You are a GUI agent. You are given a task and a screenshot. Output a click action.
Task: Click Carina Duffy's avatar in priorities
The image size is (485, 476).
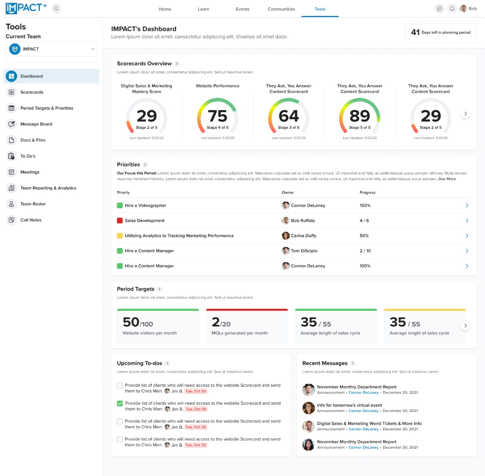tap(285, 236)
